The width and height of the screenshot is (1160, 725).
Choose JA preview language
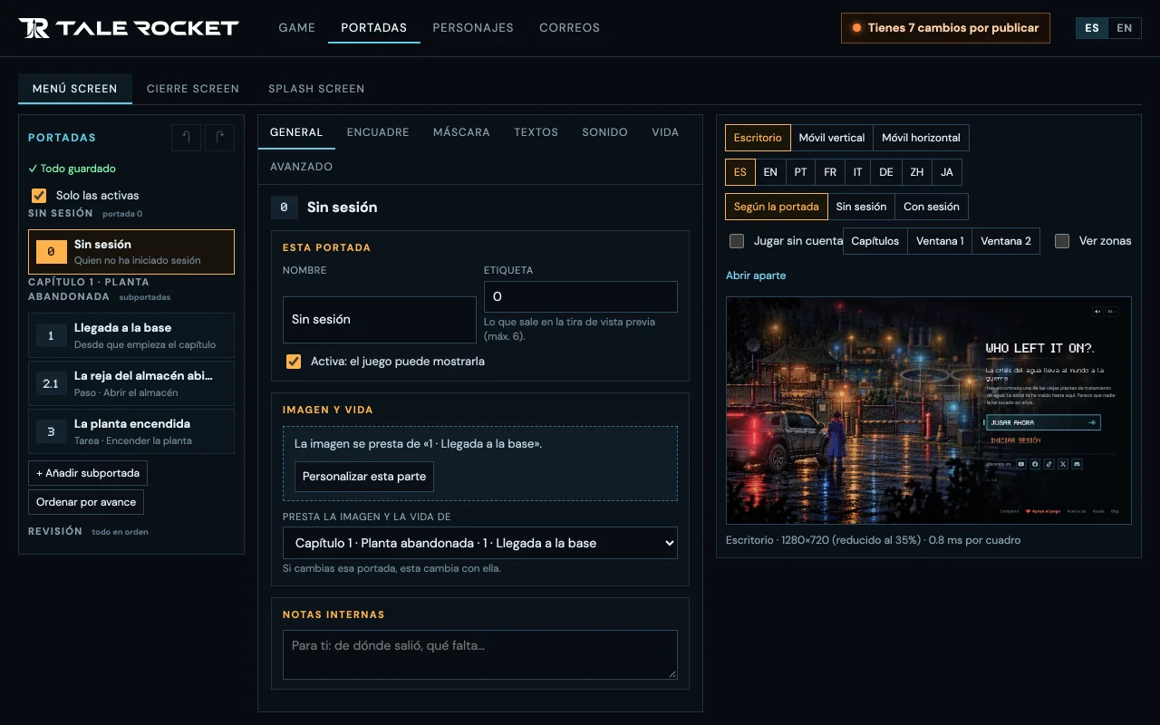coord(947,172)
